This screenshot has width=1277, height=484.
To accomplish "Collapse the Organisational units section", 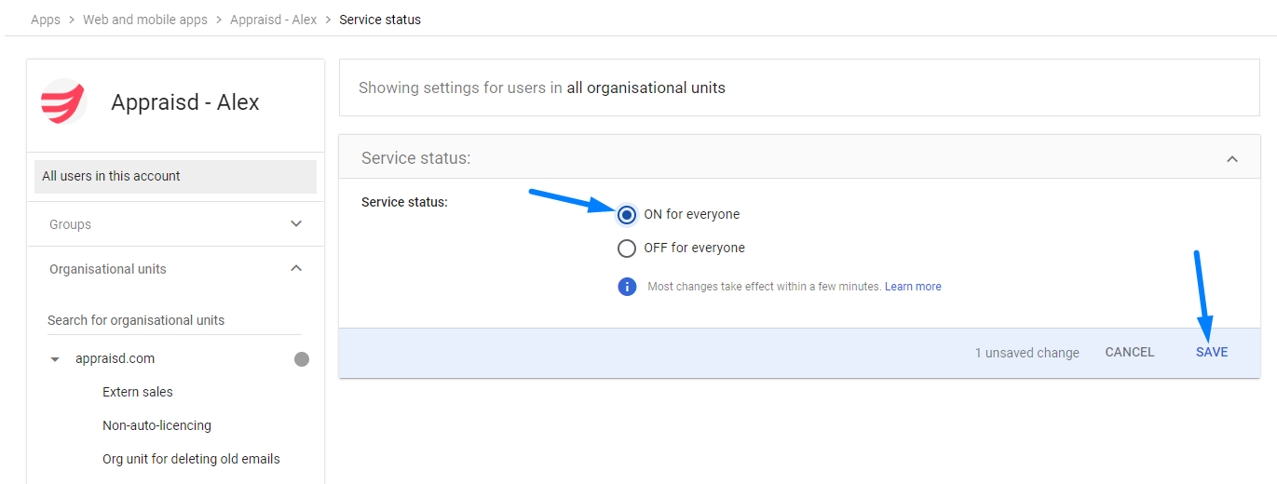I will (296, 269).
